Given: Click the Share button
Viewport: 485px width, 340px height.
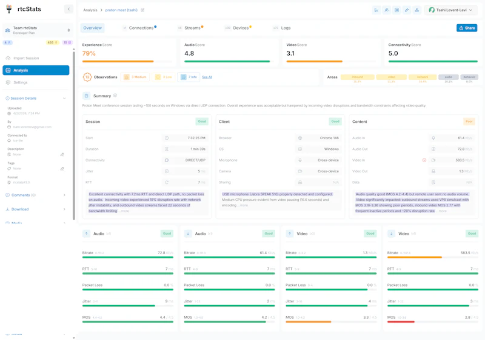Looking at the screenshot, I should tap(467, 28).
